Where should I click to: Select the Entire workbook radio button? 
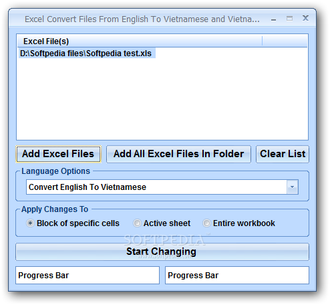point(238,223)
